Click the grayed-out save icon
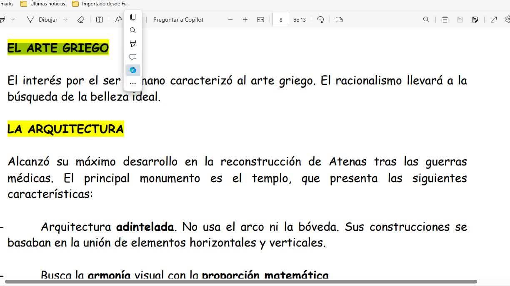The height and width of the screenshot is (286, 510). coord(460,20)
